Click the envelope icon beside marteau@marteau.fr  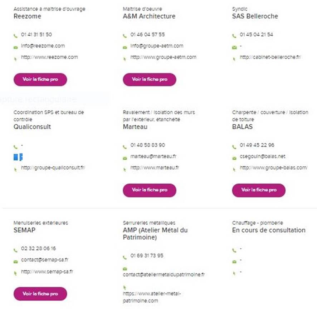(125, 159)
